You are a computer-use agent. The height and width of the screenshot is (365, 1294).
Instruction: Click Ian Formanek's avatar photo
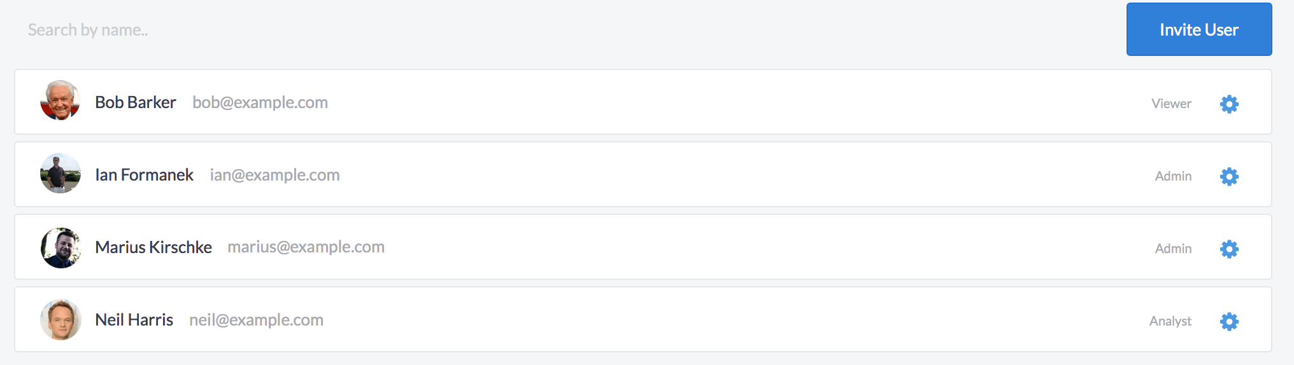[60, 173]
